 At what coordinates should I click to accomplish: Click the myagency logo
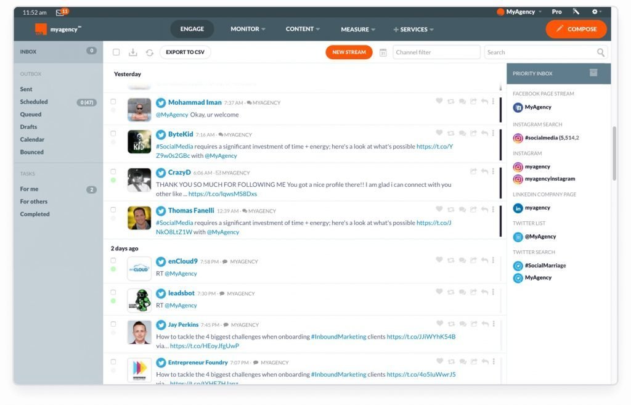point(58,29)
